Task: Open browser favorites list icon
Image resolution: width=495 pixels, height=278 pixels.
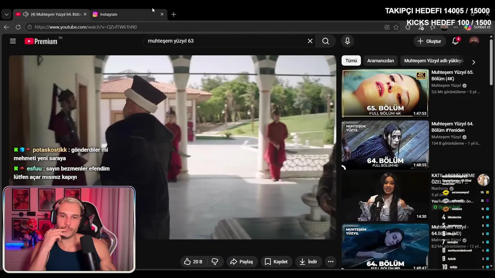Action: point(433,27)
